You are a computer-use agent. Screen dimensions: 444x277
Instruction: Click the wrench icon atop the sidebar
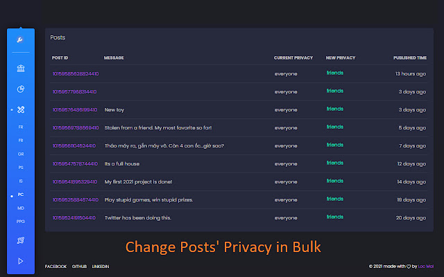[x=20, y=40]
